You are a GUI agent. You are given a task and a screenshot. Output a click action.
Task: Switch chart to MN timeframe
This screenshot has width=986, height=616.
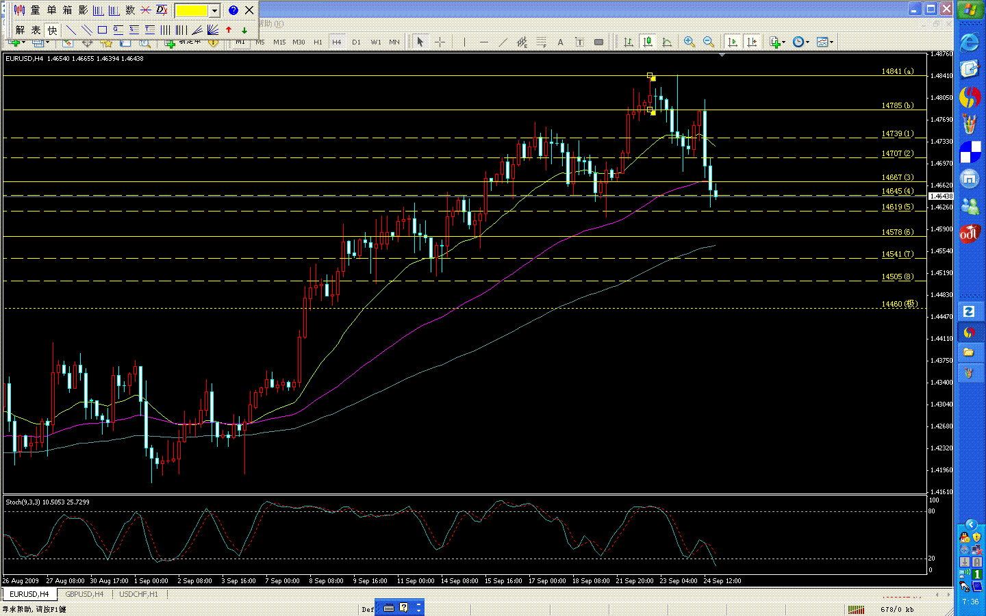tap(394, 42)
